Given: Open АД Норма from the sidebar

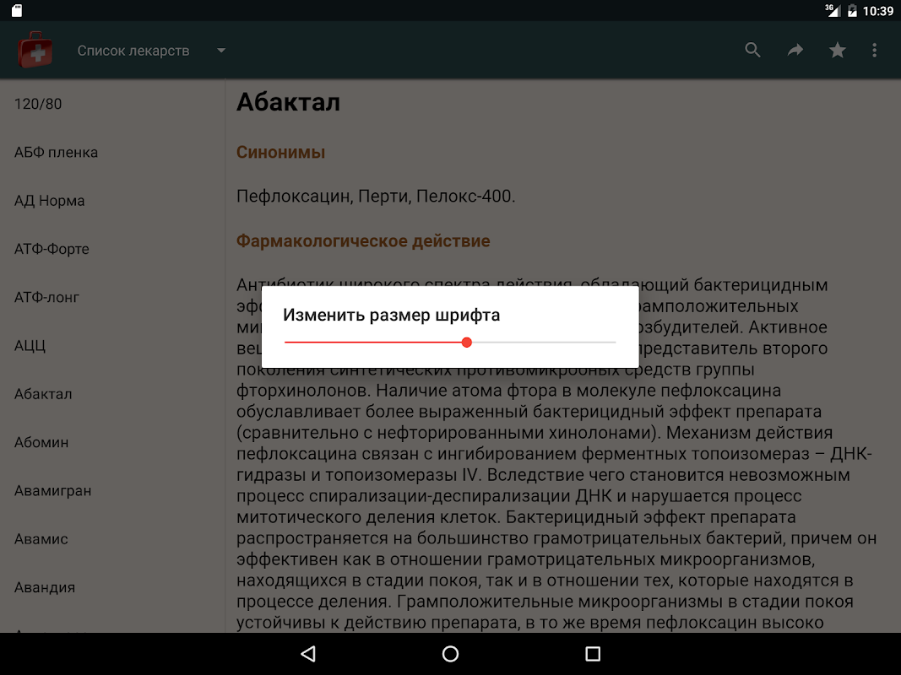Looking at the screenshot, I should (112, 200).
